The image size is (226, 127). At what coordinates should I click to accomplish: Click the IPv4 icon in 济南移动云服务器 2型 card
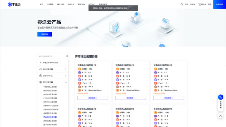tap(117, 83)
